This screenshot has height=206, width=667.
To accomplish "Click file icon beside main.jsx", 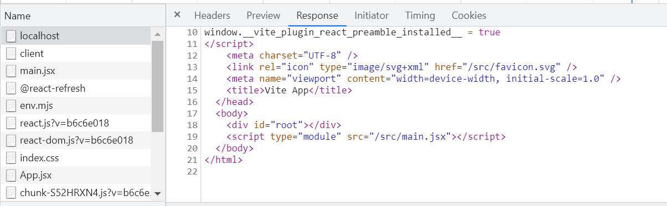I will point(11,71).
